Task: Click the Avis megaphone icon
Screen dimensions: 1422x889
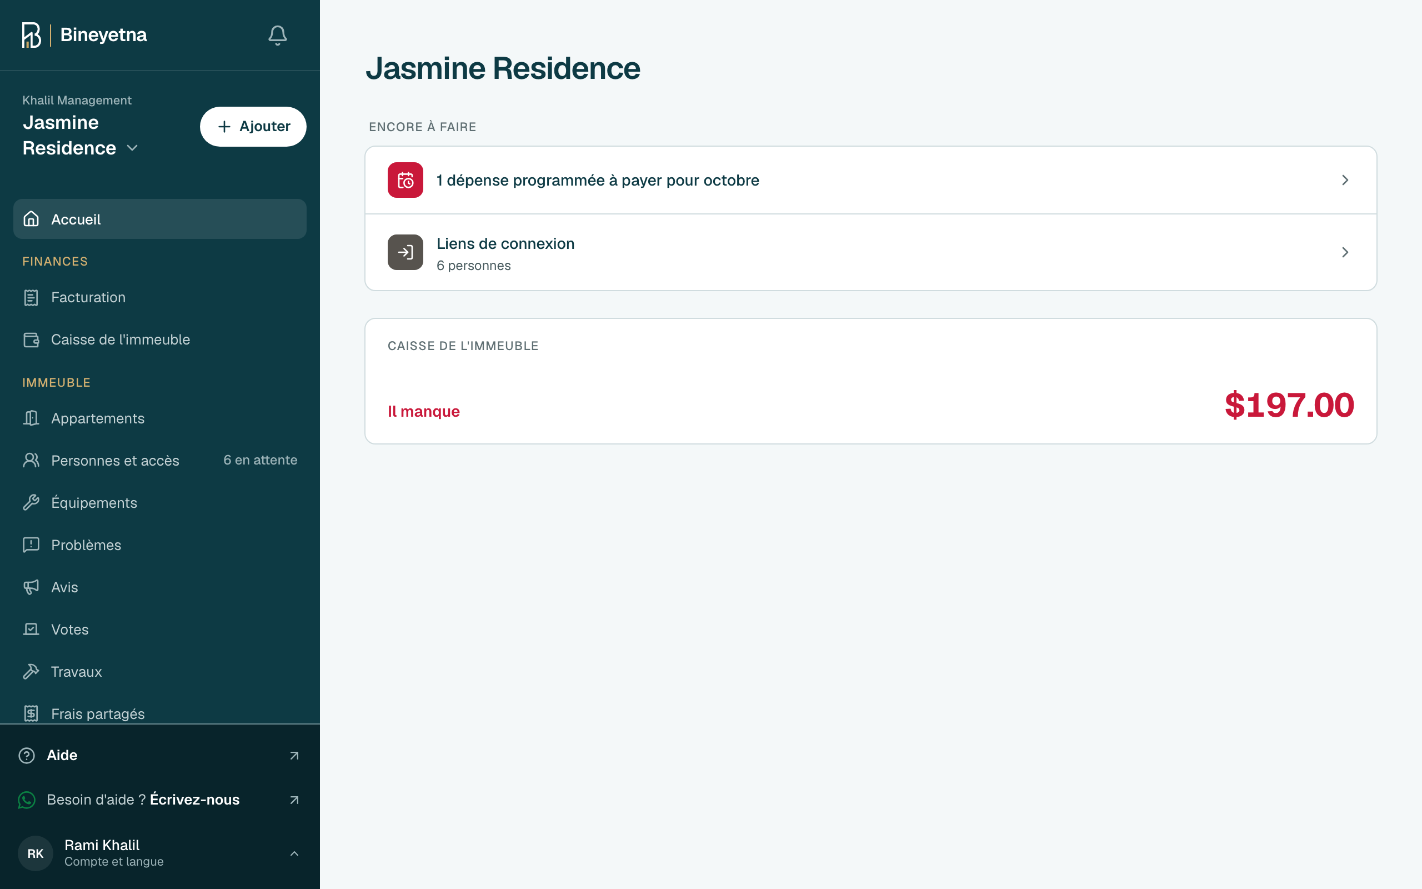Action: pyautogui.click(x=31, y=587)
